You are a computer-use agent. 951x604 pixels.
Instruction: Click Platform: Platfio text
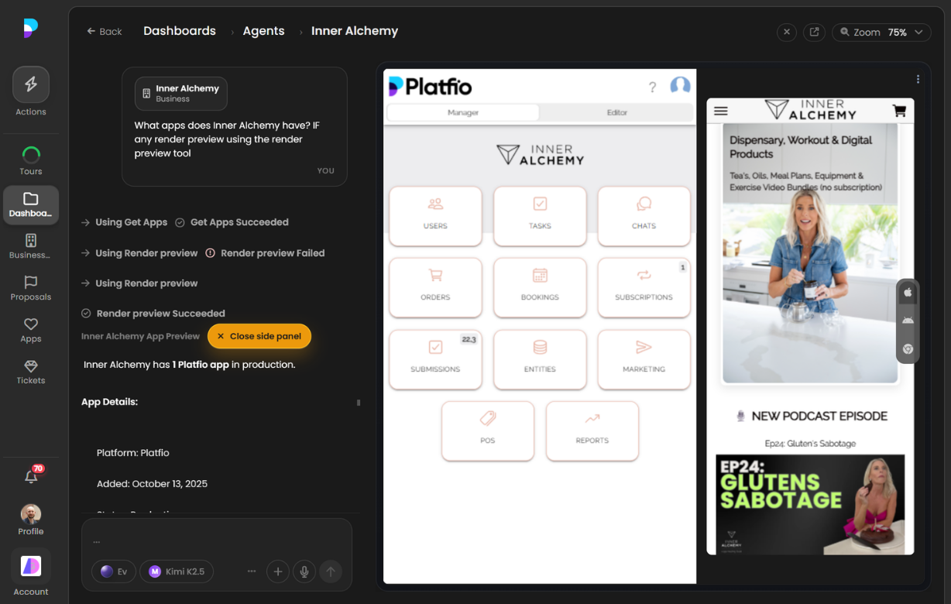pos(133,453)
